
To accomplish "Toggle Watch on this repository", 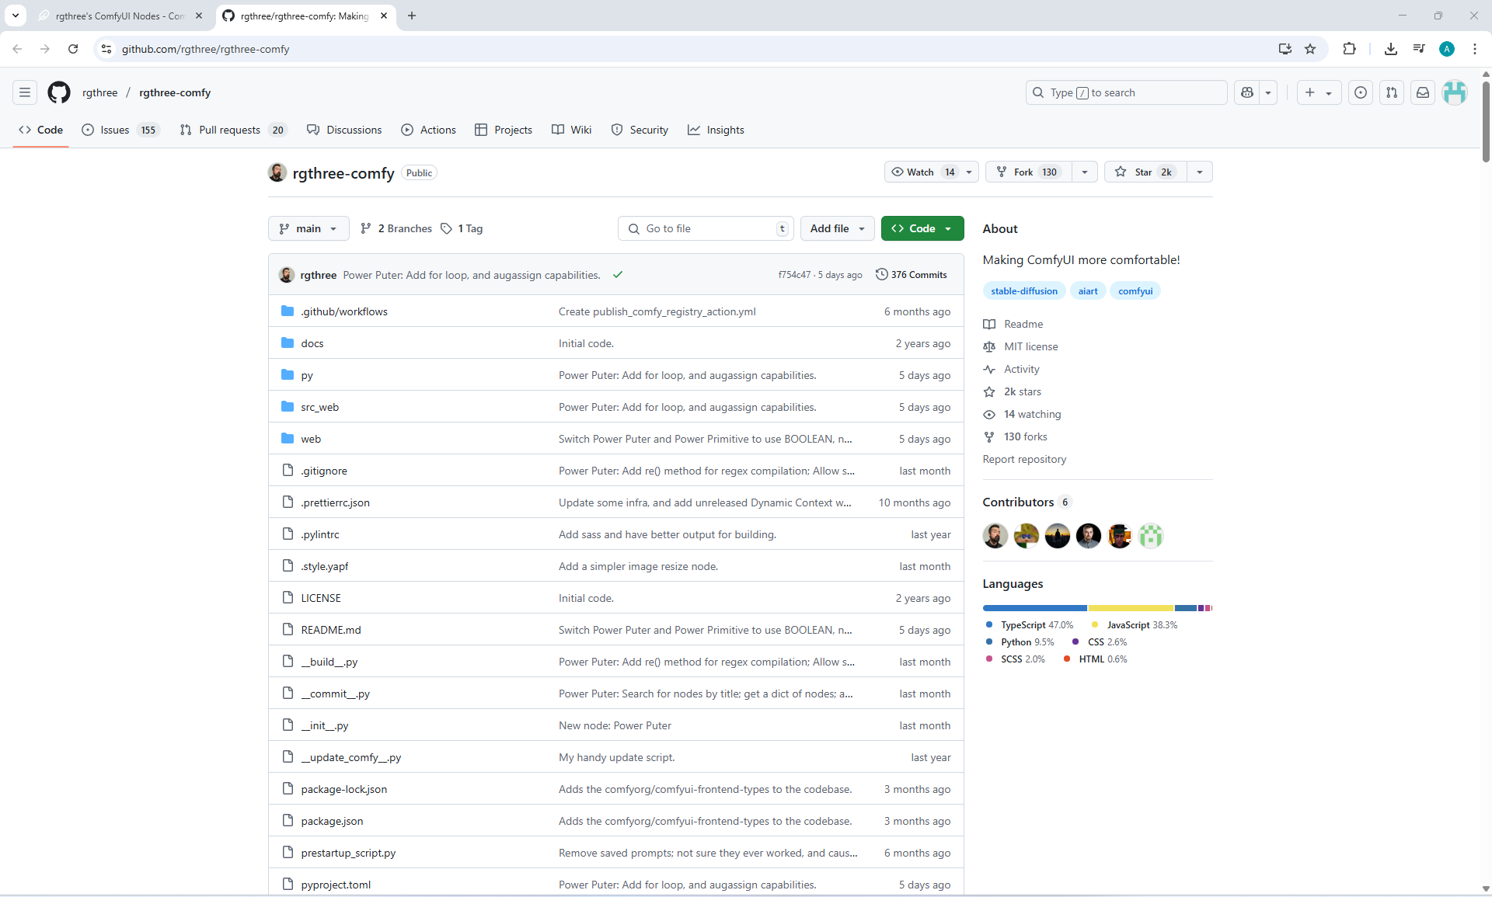I will (x=922, y=172).
